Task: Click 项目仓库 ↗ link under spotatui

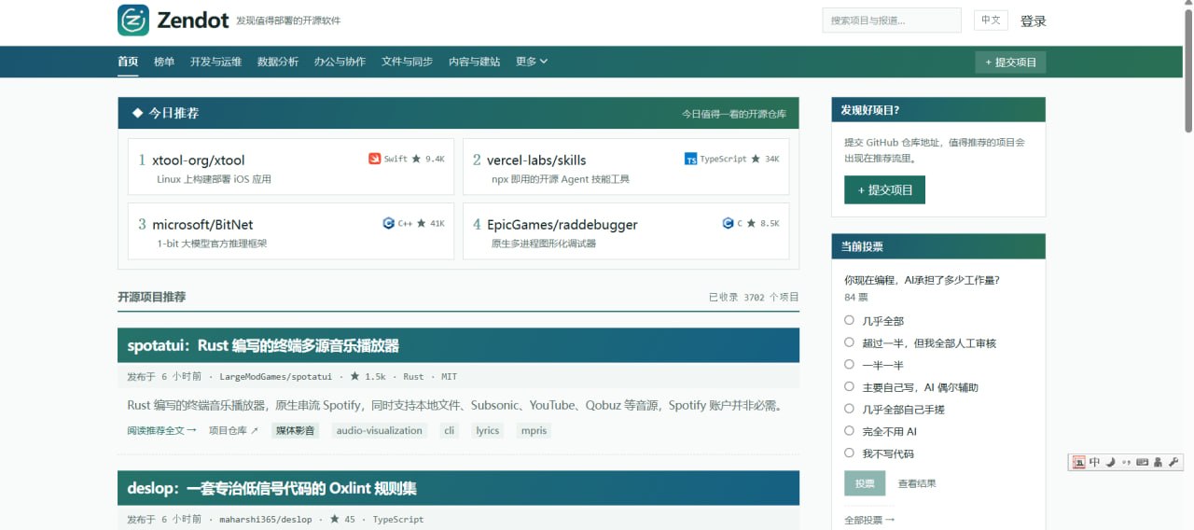Action: pyautogui.click(x=233, y=430)
